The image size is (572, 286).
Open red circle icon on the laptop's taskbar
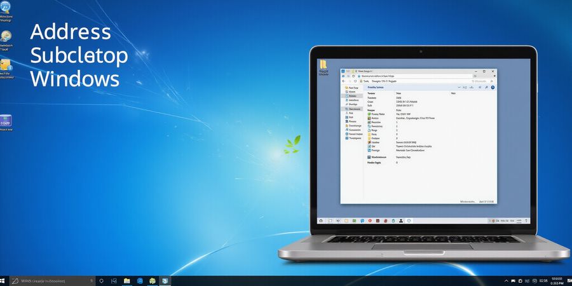(x=370, y=221)
